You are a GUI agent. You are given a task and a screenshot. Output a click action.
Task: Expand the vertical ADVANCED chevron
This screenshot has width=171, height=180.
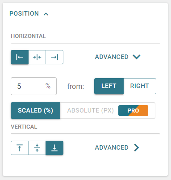pos(137,148)
